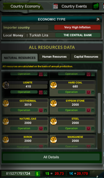Click the dollar exchange rate 20,73
Screen dimensions: 104x178
59,173
